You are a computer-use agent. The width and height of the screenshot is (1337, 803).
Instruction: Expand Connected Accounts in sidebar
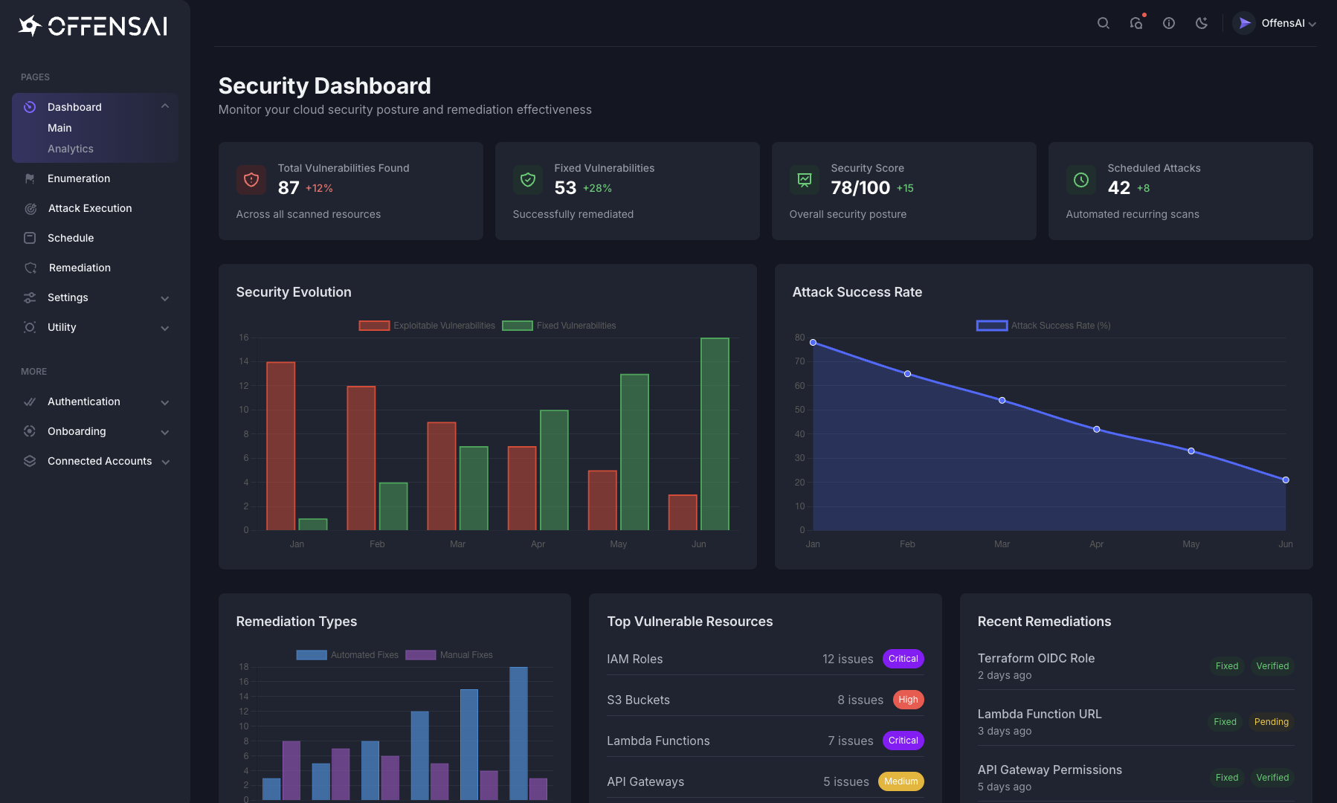coord(165,462)
